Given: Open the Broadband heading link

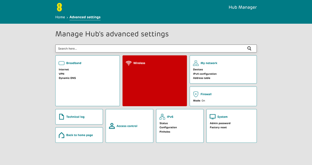Looking at the screenshot, I should pos(74,63).
